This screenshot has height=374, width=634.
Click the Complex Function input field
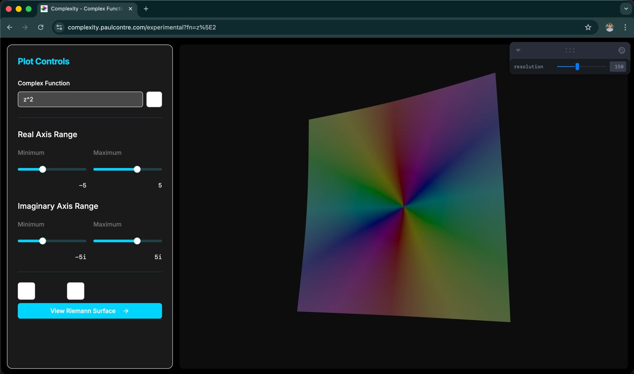click(80, 99)
